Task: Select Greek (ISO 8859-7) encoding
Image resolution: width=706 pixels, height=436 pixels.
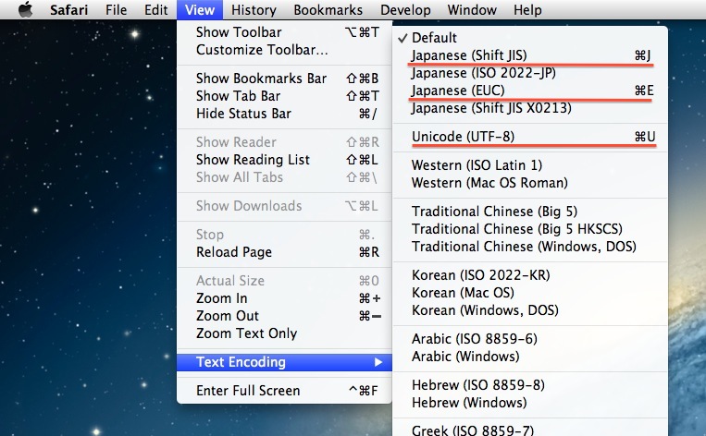Action: tap(530, 430)
